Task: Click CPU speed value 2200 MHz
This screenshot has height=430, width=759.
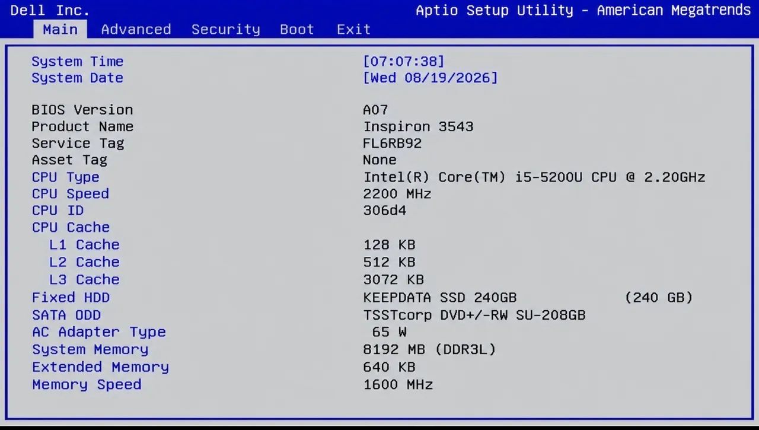Action: coord(397,193)
